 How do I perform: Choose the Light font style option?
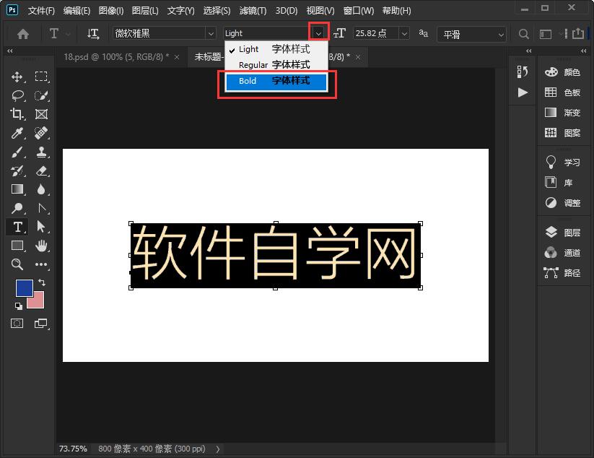[276, 49]
